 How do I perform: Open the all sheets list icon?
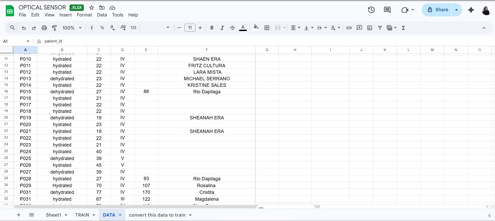(x=31, y=215)
